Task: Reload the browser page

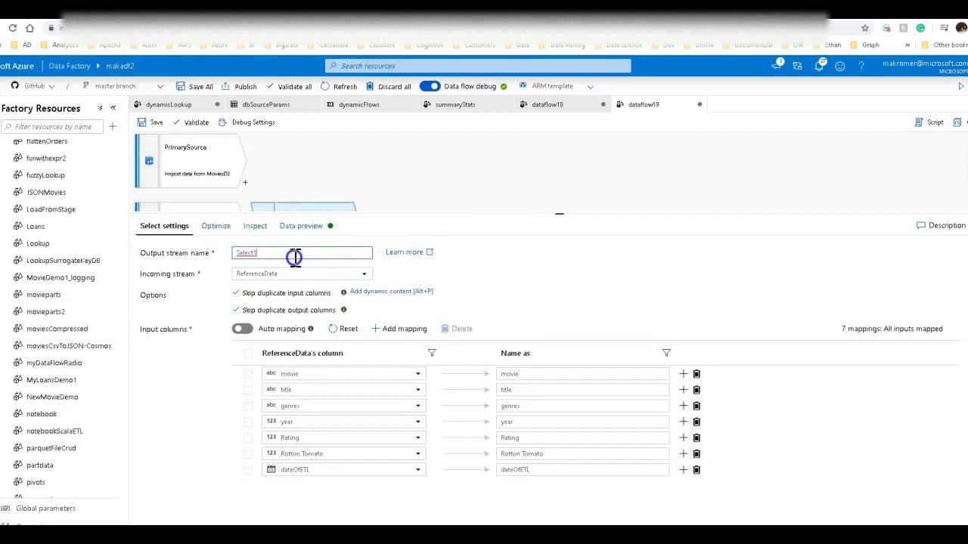Action: (x=13, y=28)
